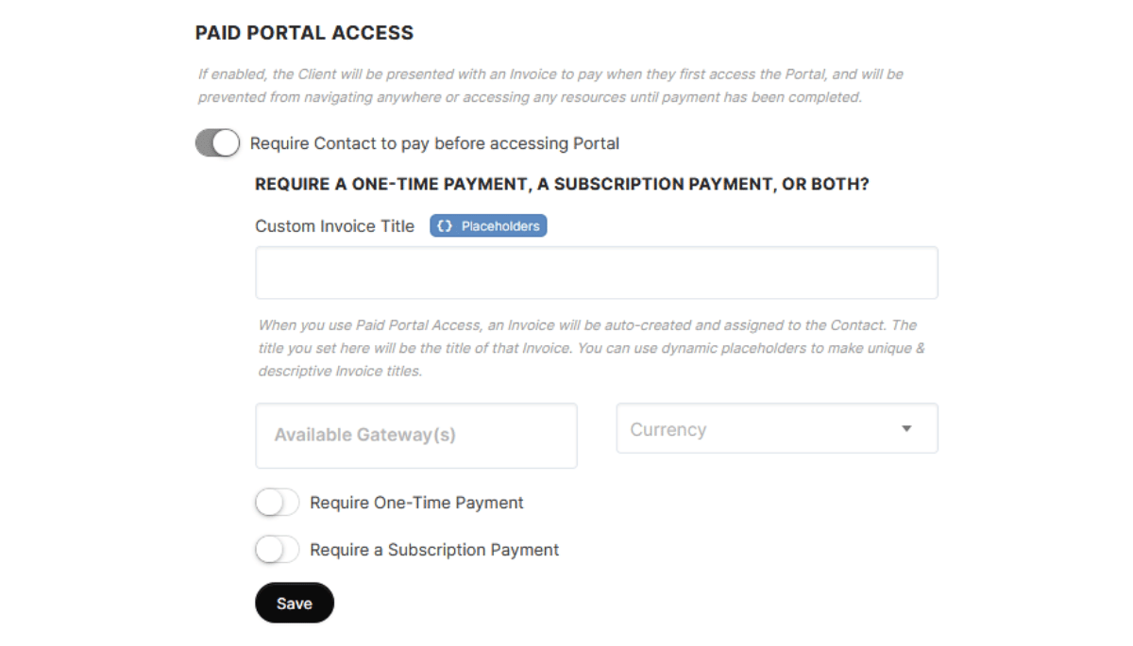The image size is (1133, 646).
Task: Click the Currency combo box field
Action: click(776, 428)
